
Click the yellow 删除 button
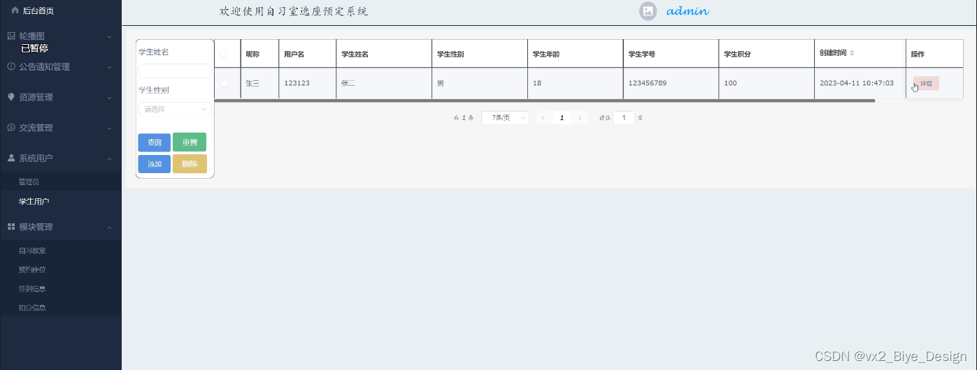tap(190, 164)
